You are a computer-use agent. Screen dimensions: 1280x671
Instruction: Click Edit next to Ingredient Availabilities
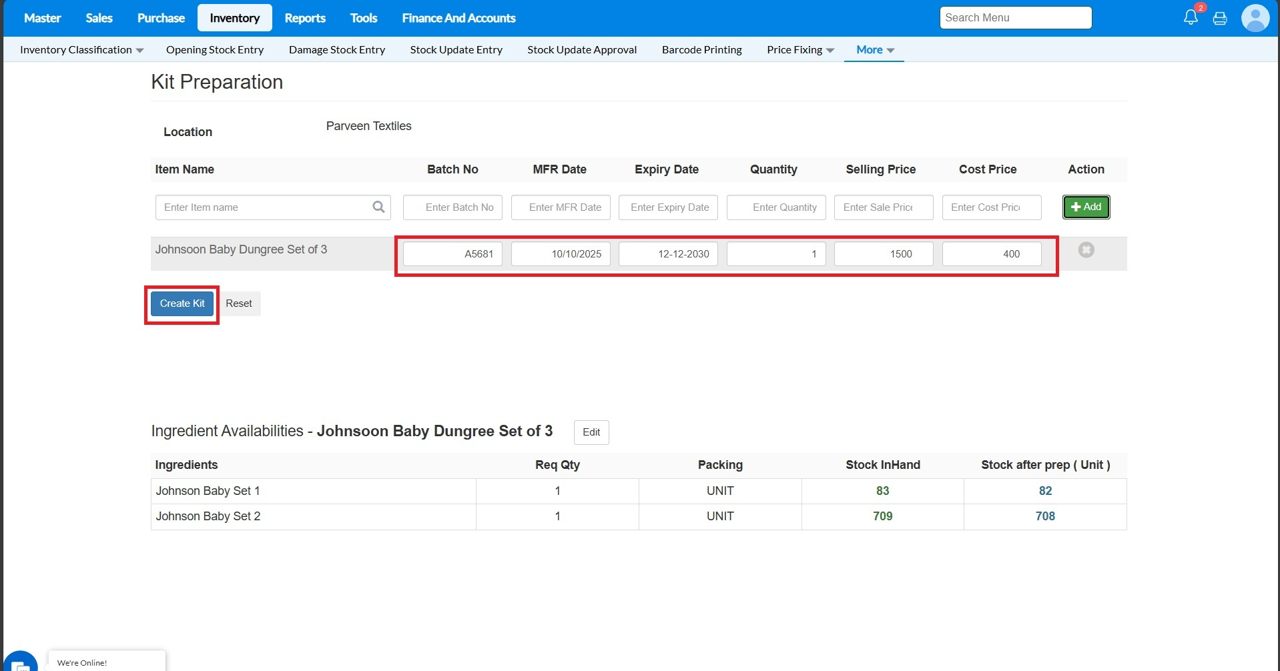point(591,432)
